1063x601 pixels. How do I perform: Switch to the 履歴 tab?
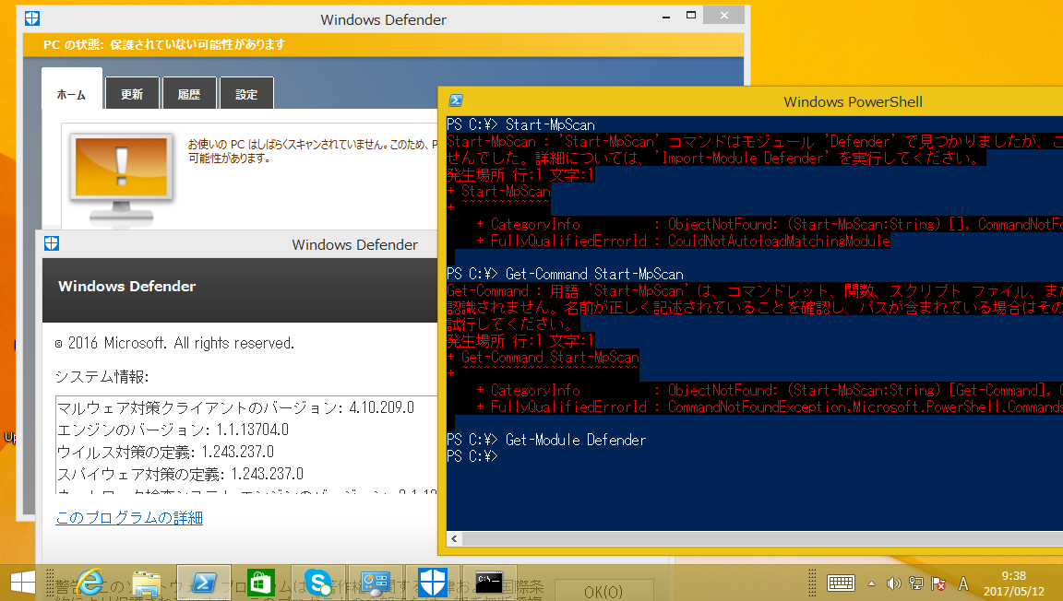click(189, 94)
